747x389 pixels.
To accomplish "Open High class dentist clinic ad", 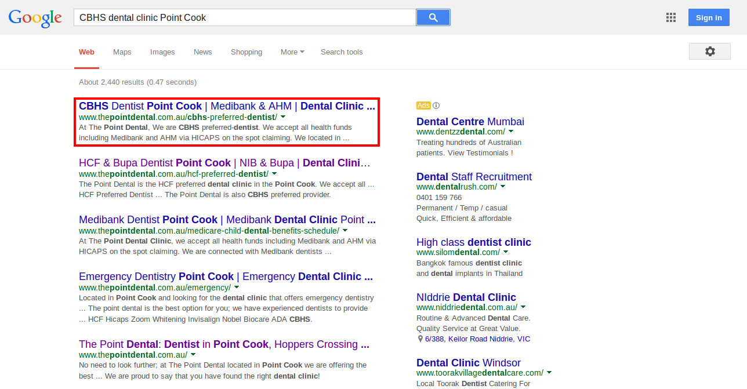I will pyautogui.click(x=474, y=242).
